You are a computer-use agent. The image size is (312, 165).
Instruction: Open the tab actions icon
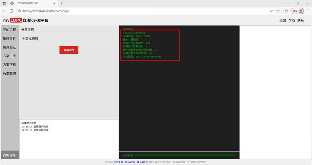tap(4, 3)
